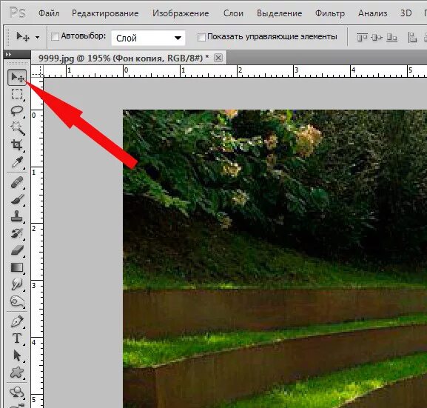This screenshot has width=427, height=408.
Task: Open the Слои menu
Action: pos(233,13)
